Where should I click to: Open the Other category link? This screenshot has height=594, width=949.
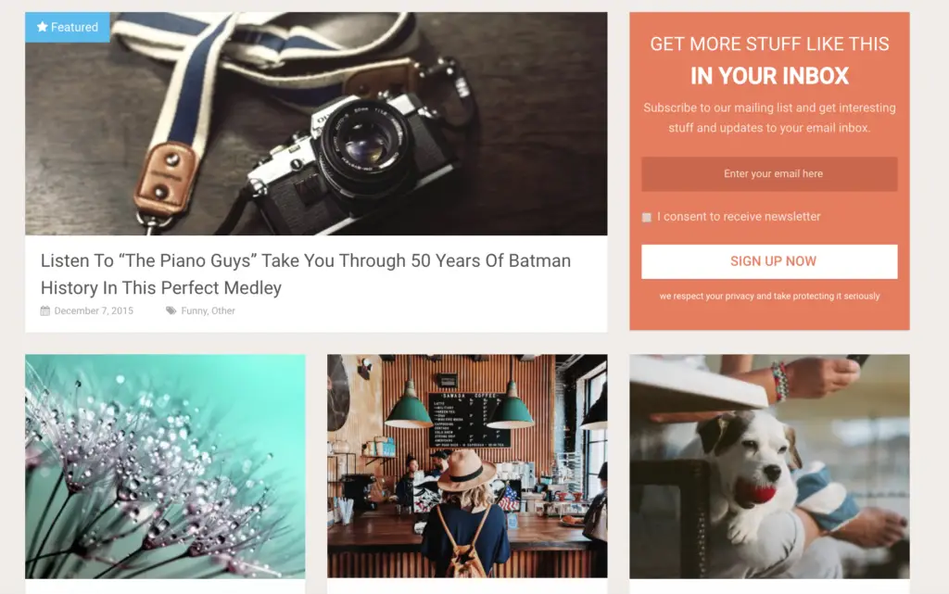pyautogui.click(x=223, y=311)
